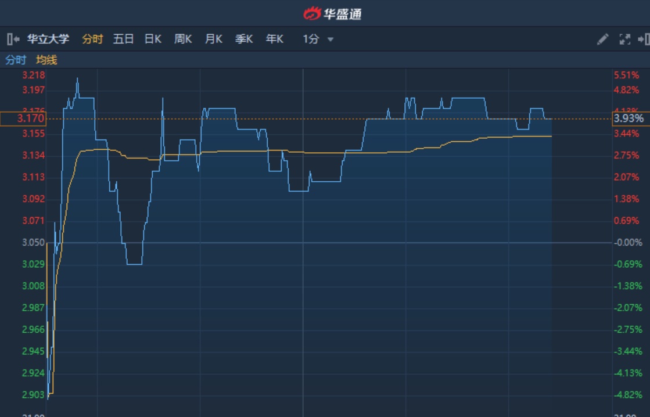This screenshot has height=417, width=650.
Task: Click the -4.13% percentage axis label
Action: 628,373
